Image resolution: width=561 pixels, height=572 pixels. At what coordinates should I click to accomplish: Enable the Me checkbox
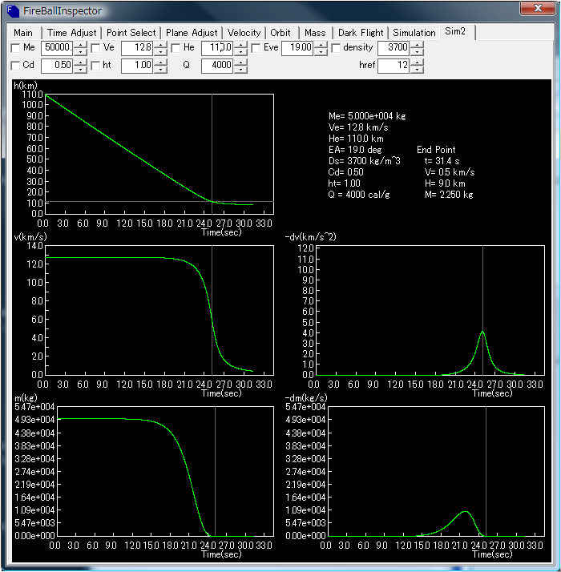[15, 48]
